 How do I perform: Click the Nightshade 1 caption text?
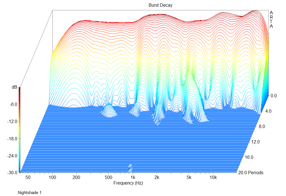click(30, 193)
